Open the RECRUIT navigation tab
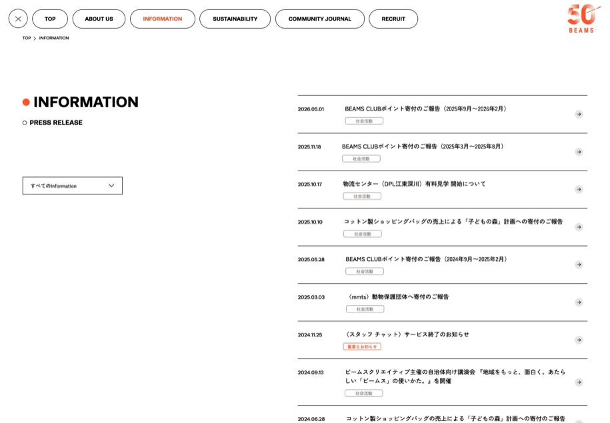Screen dimensions: 610x423 (x=393, y=19)
